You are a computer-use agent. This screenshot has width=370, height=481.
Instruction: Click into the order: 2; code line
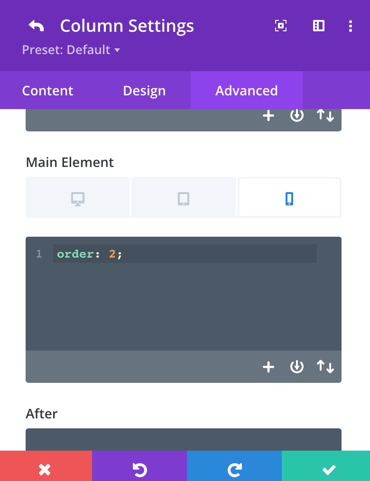pyautogui.click(x=185, y=254)
